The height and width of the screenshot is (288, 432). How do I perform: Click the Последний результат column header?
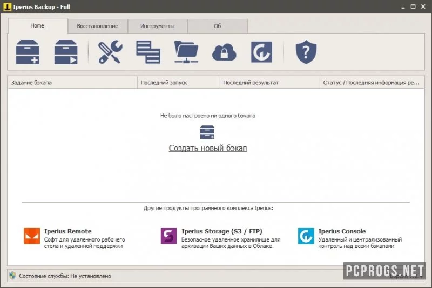coord(270,83)
